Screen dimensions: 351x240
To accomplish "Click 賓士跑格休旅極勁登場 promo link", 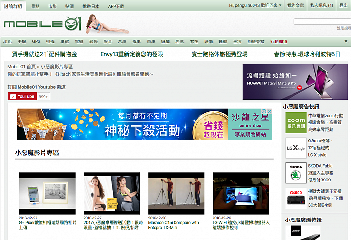I will (219, 54).
